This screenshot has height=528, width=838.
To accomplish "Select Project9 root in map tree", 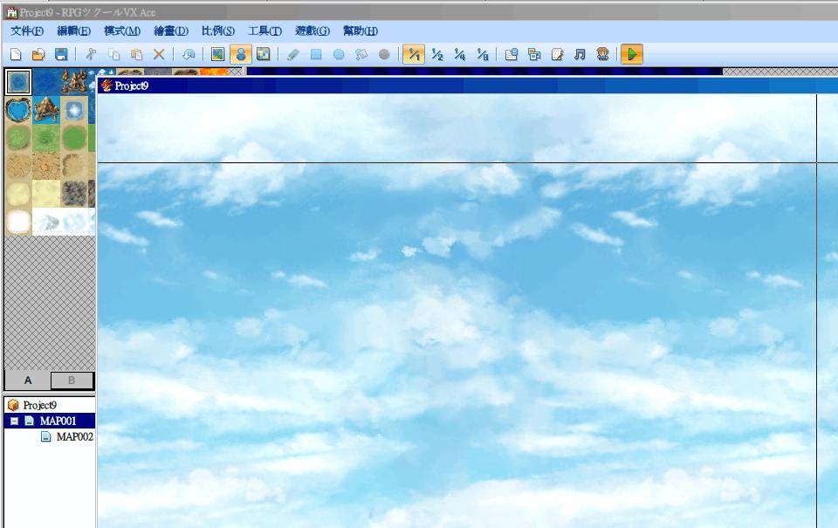I will [39, 405].
